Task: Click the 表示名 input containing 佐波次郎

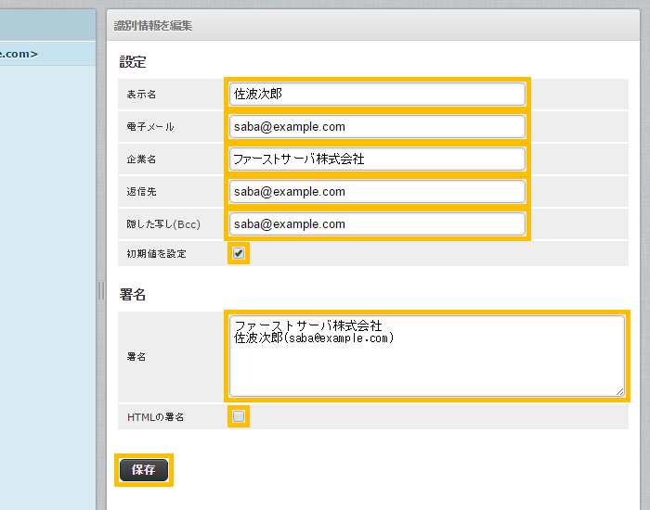Action: pos(376,95)
